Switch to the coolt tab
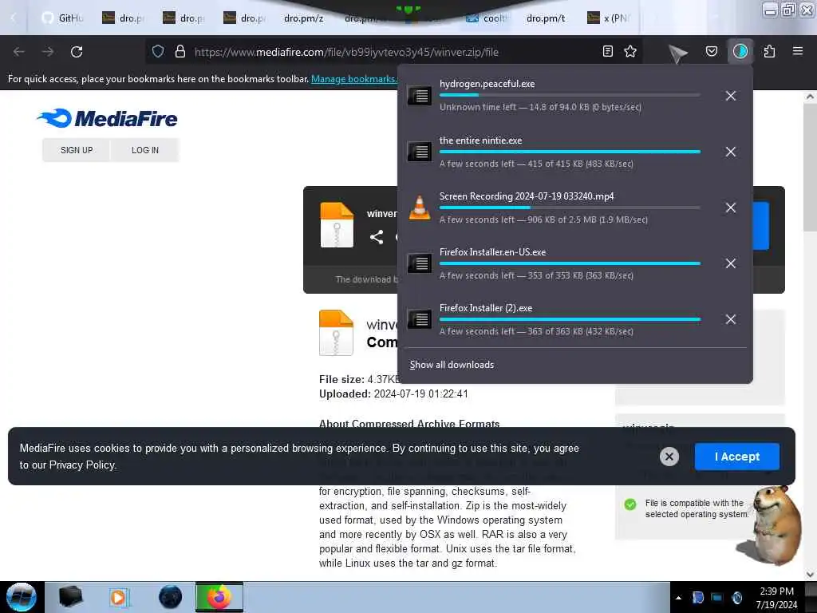 [487, 18]
